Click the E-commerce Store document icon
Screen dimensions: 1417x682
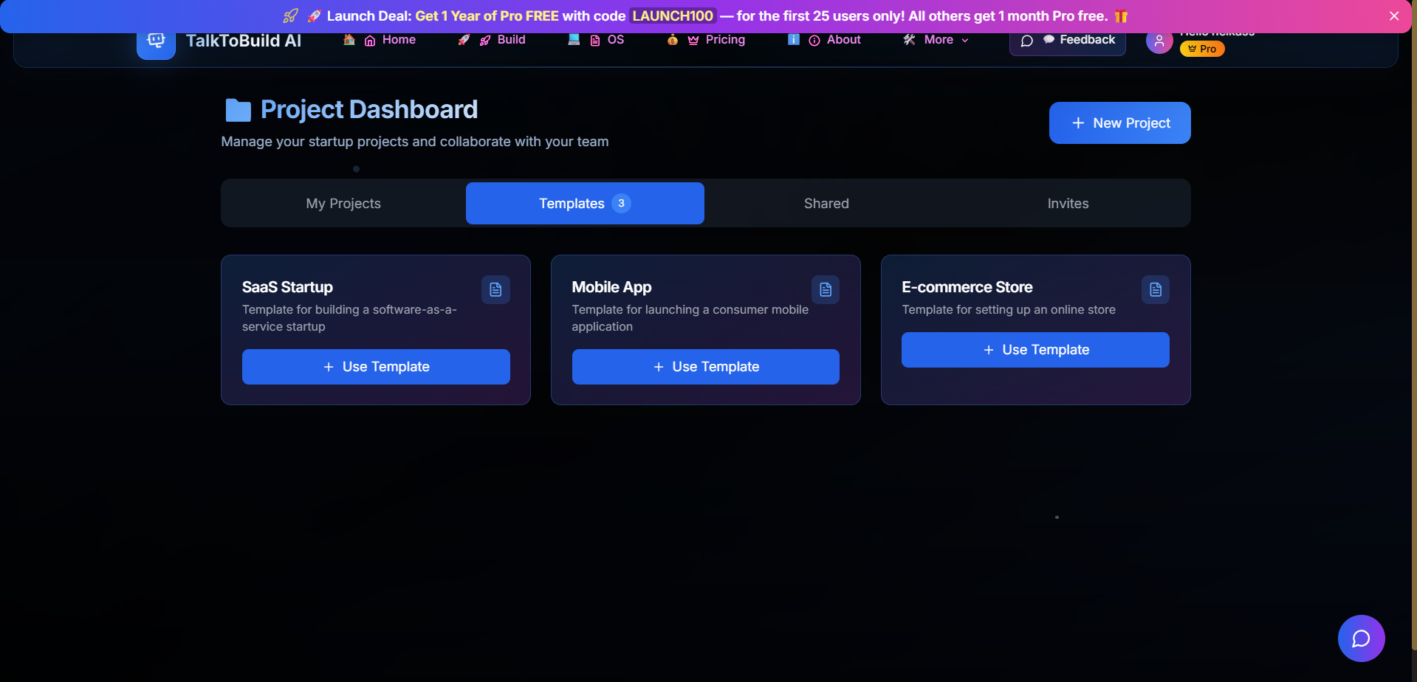[1156, 290]
